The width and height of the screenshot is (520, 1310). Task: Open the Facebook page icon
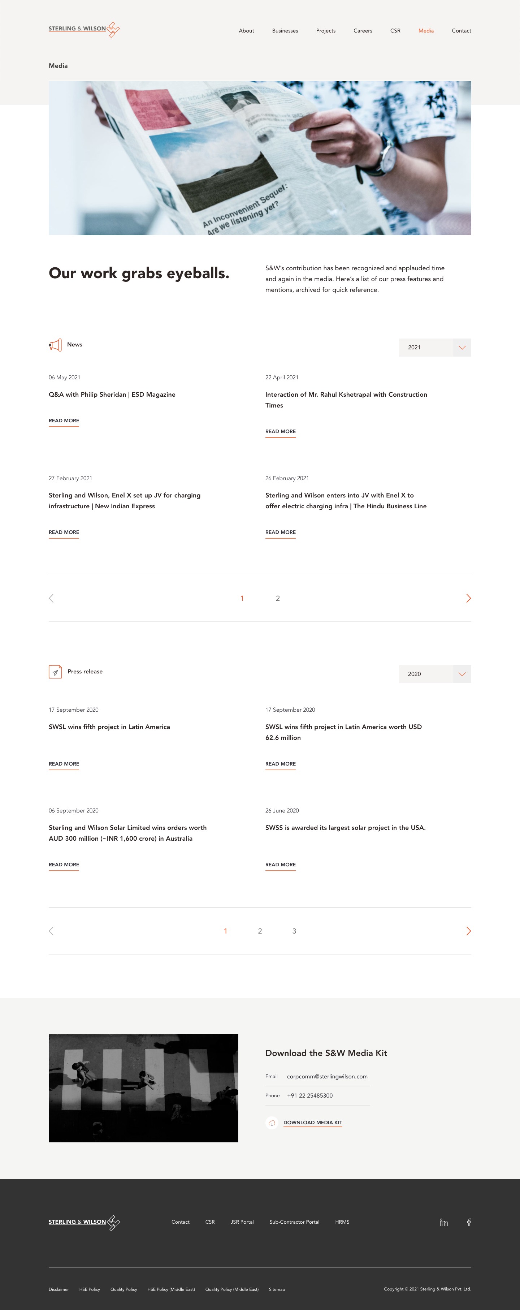pyautogui.click(x=469, y=1222)
